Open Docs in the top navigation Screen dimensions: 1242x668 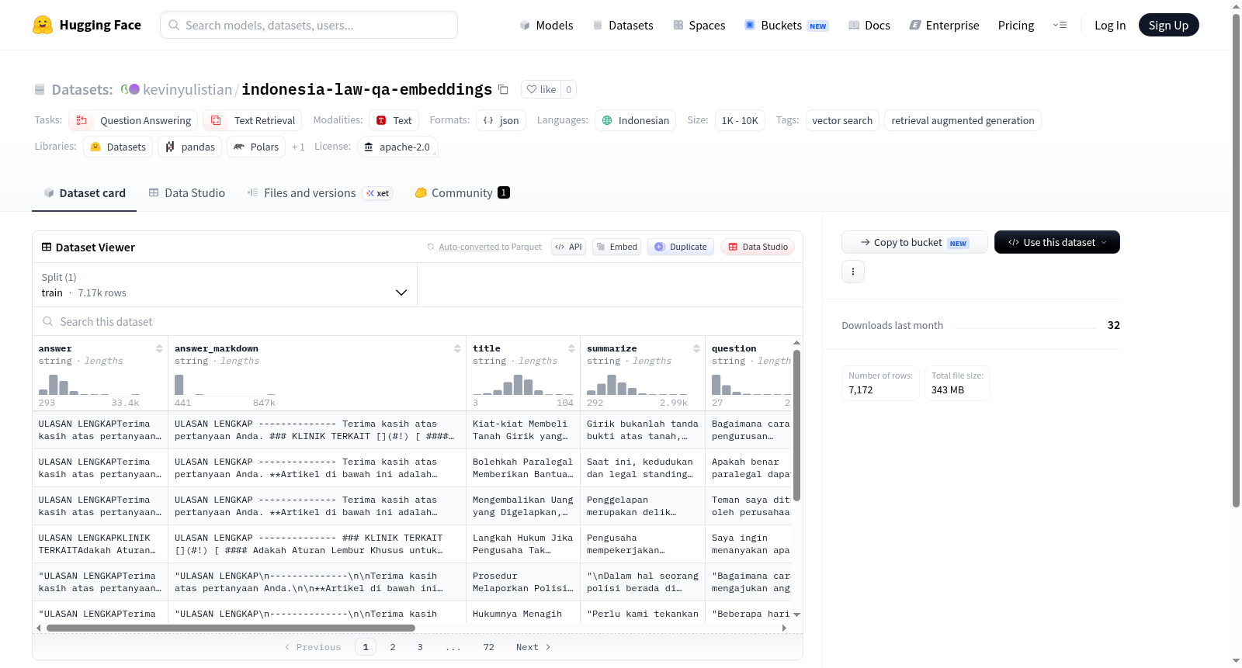869,25
